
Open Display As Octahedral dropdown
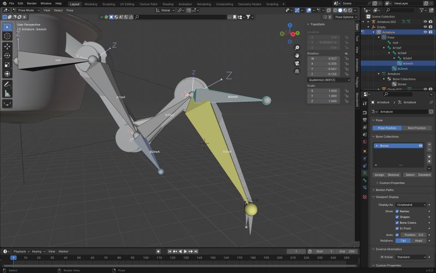tap(411, 205)
